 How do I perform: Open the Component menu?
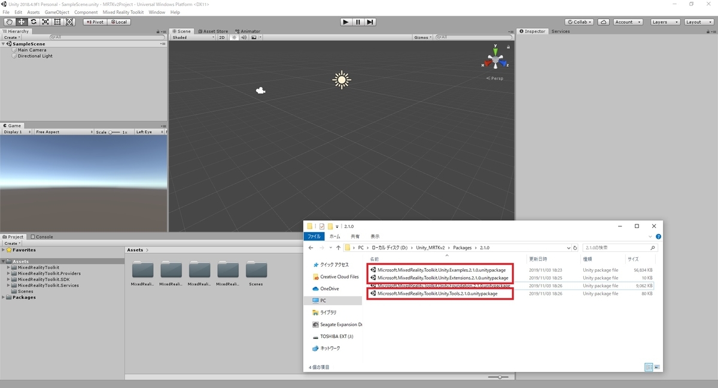click(x=86, y=12)
